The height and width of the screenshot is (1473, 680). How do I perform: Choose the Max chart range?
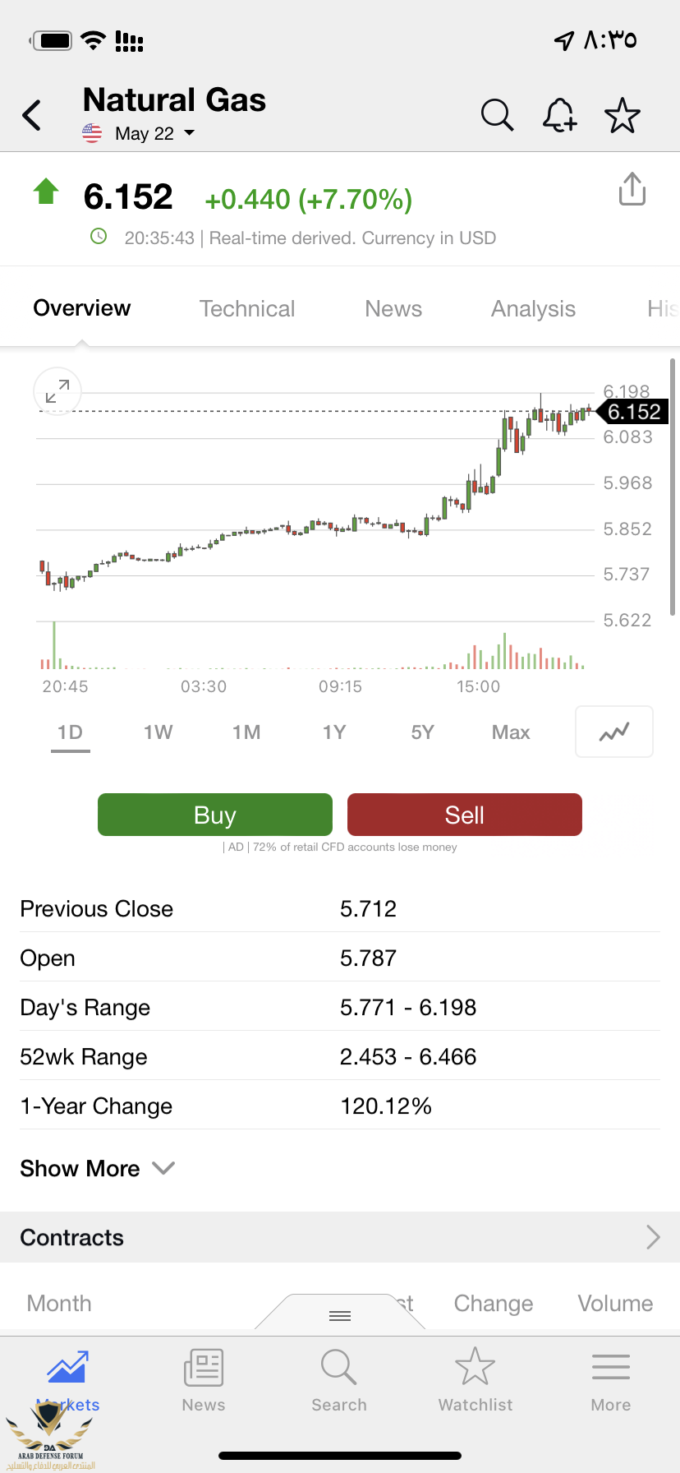pyautogui.click(x=511, y=732)
